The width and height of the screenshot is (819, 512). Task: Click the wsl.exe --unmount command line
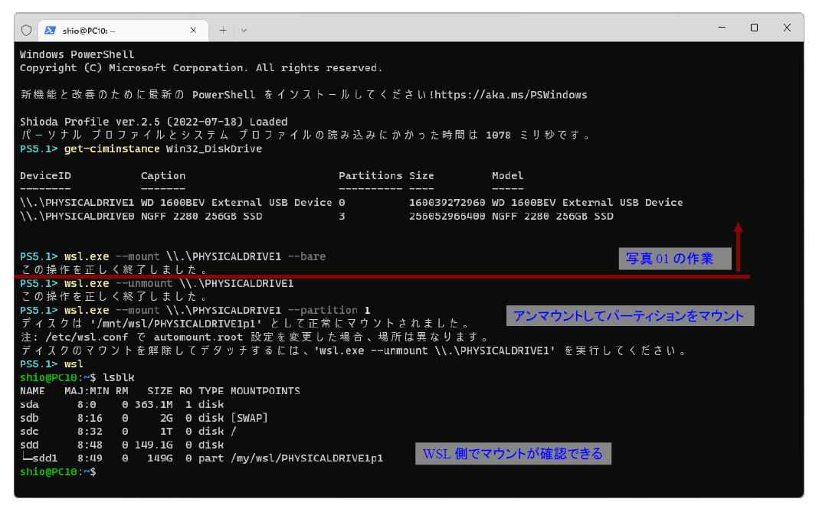pos(157,283)
